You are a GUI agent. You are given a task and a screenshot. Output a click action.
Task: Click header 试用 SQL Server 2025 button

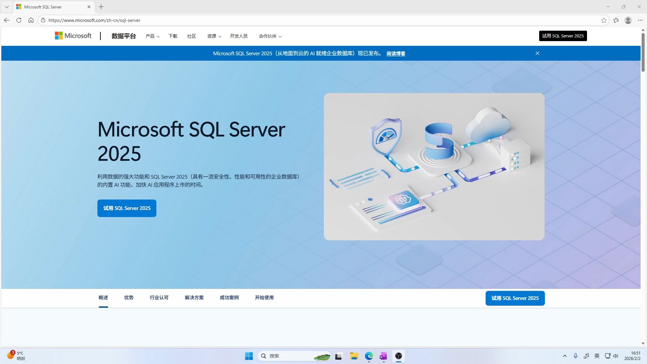[563, 36]
